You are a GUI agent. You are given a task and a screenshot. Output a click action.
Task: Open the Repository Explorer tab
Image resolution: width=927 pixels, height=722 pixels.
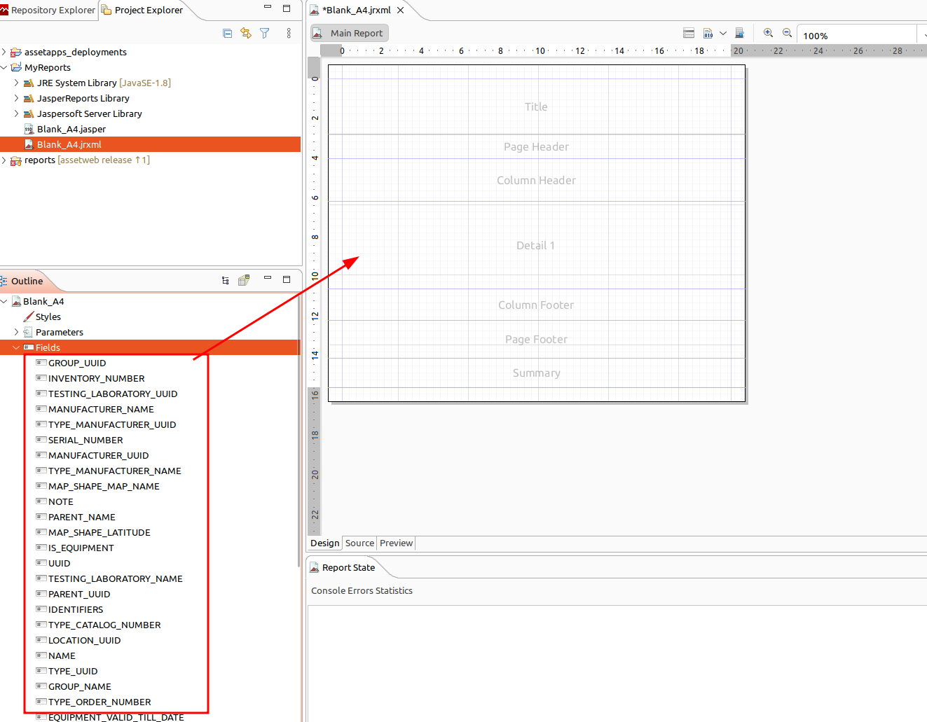pyautogui.click(x=48, y=10)
